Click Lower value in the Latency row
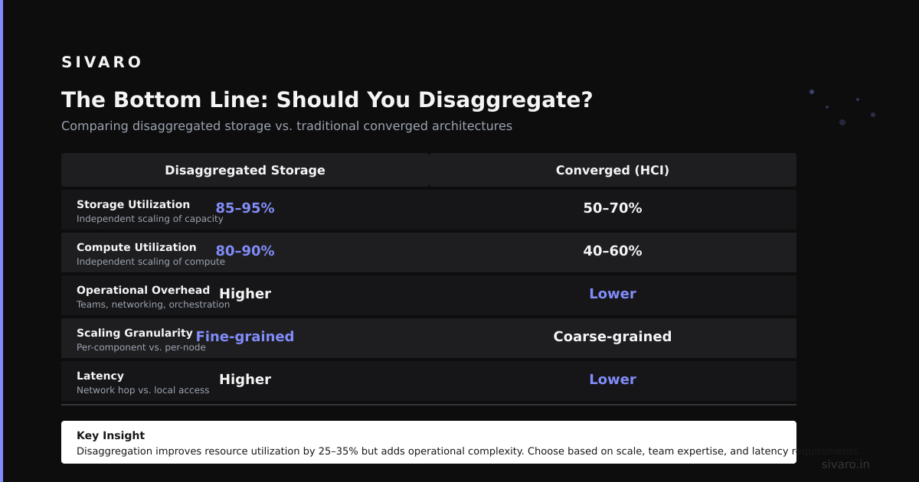The width and height of the screenshot is (919, 482). coord(613,379)
